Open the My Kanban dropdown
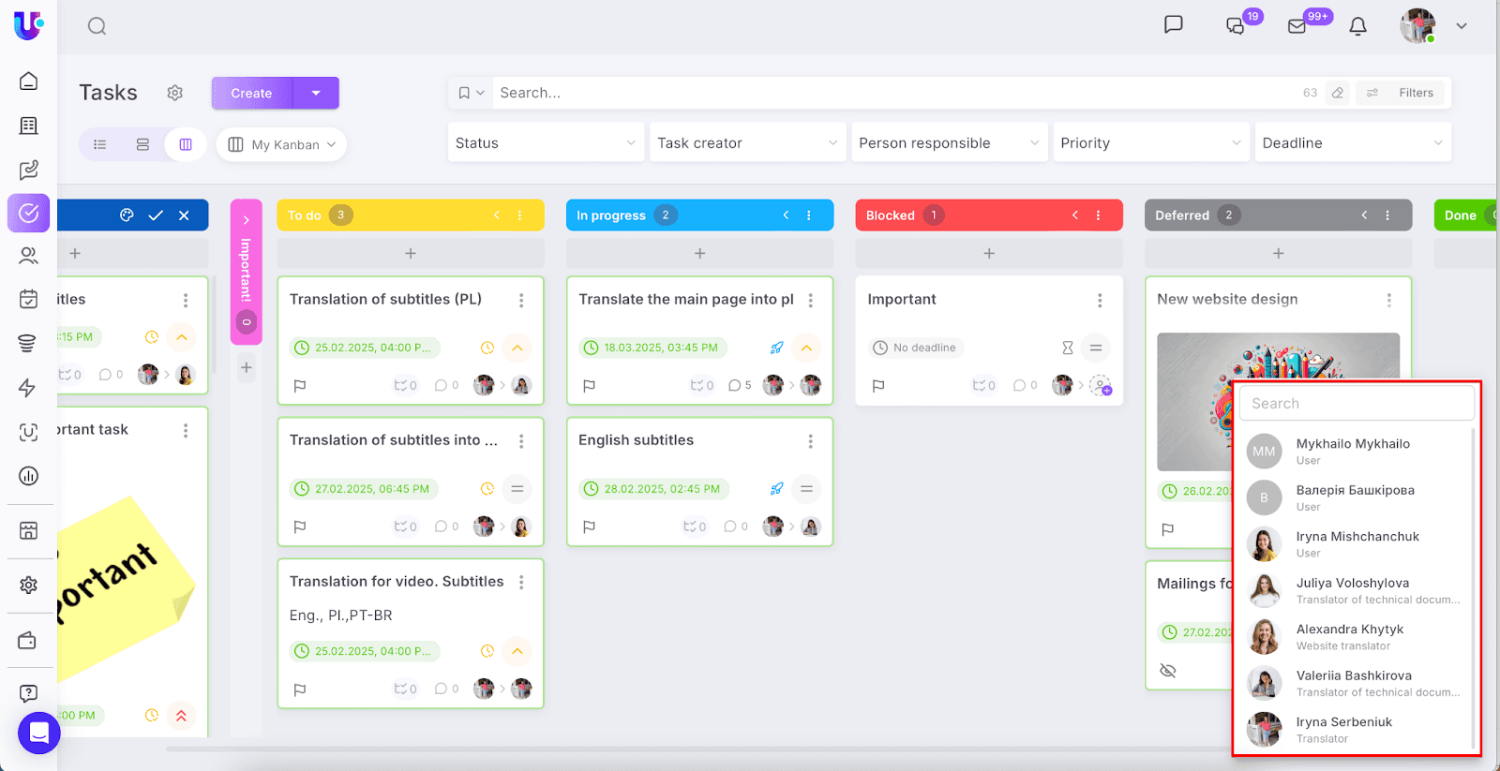This screenshot has height=771, width=1500. [282, 144]
